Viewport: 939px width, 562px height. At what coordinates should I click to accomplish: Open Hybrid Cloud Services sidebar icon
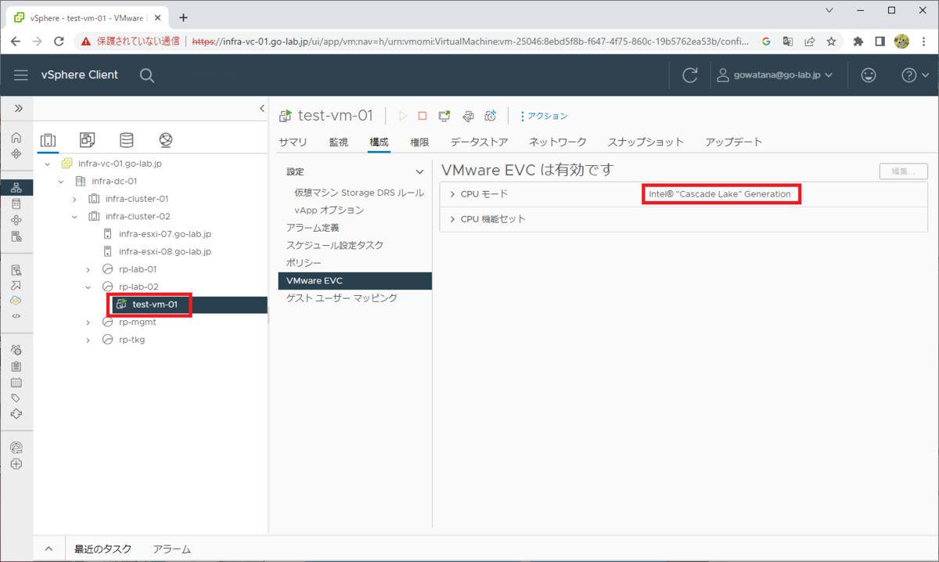coord(16,301)
